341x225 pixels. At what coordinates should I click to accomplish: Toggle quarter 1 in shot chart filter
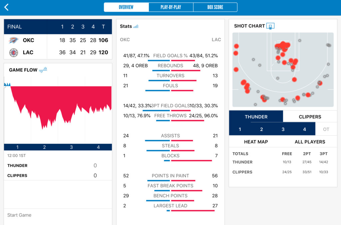point(240,129)
